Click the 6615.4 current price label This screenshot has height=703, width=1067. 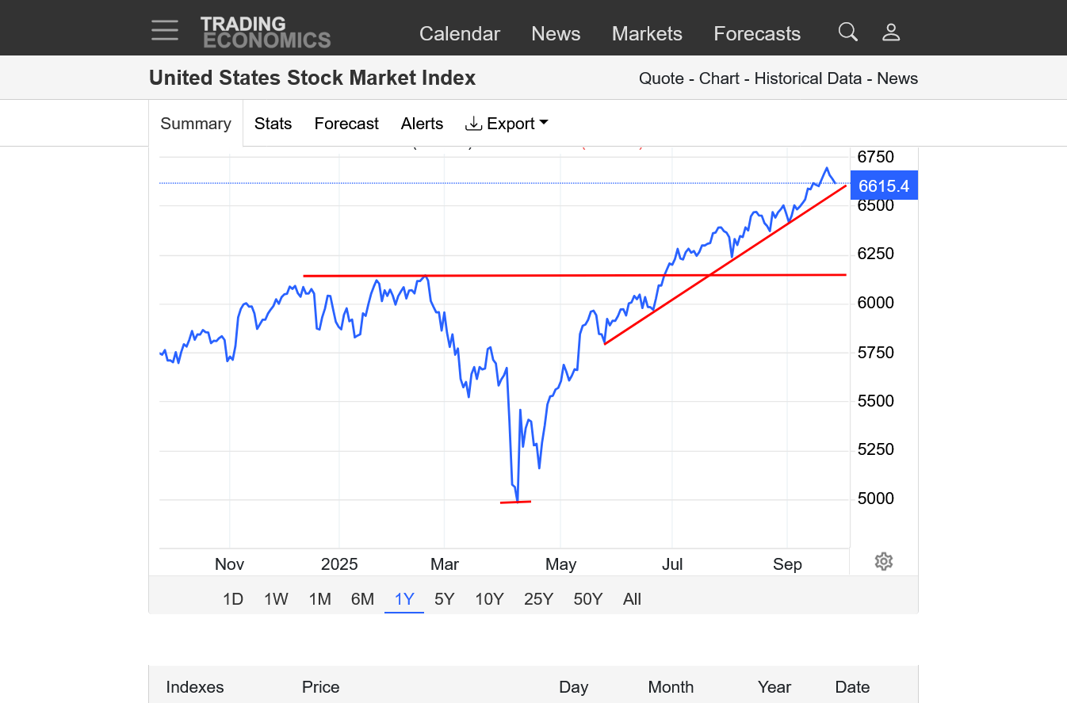pyautogui.click(x=883, y=186)
